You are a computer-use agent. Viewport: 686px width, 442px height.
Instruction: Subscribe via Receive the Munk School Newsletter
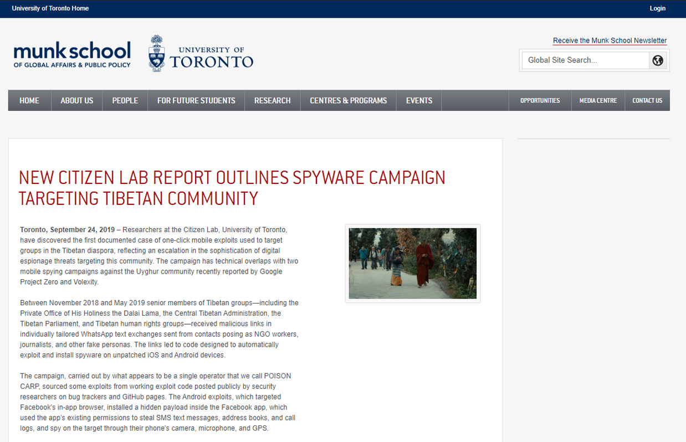[610, 40]
